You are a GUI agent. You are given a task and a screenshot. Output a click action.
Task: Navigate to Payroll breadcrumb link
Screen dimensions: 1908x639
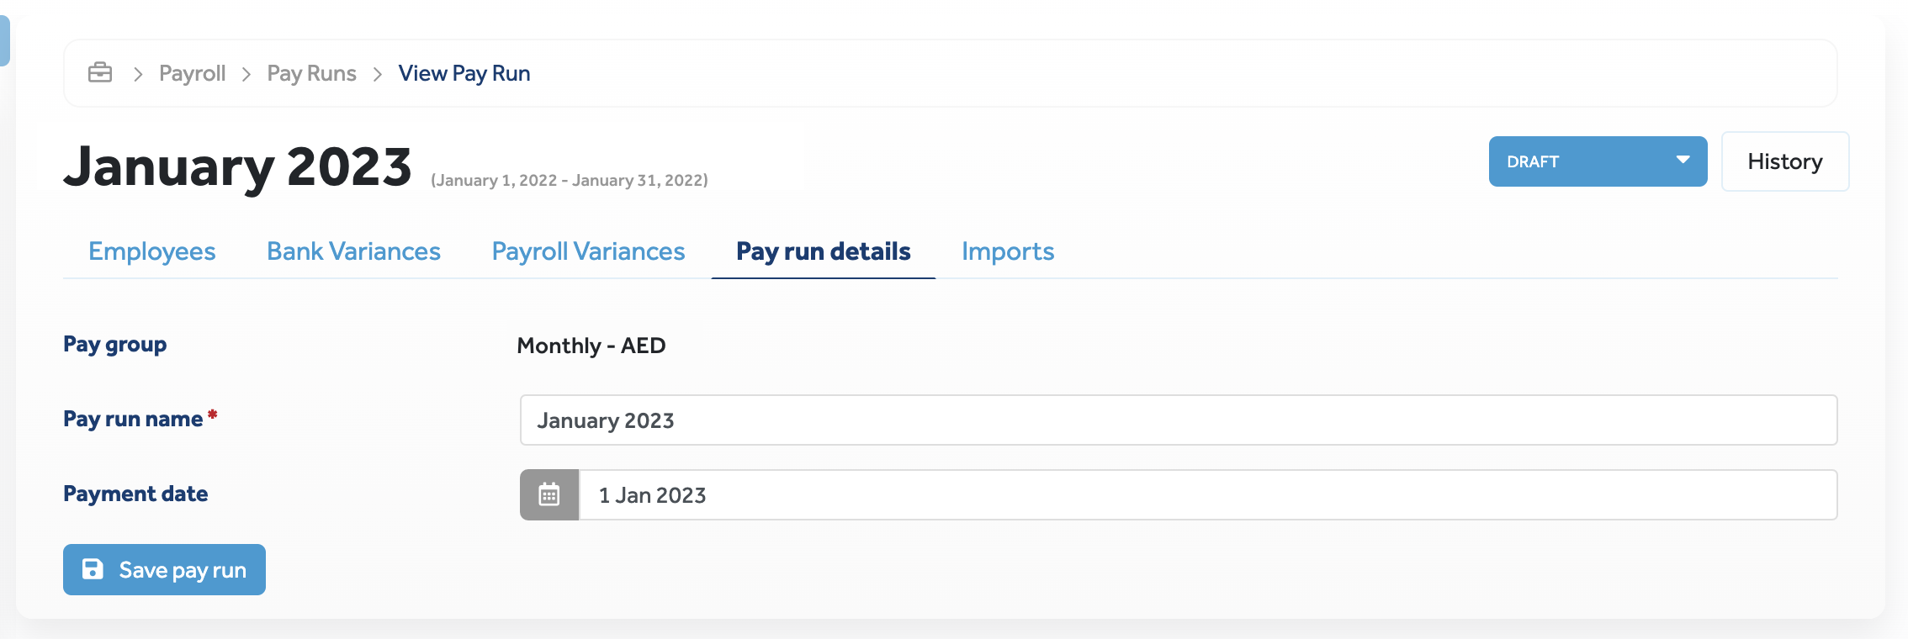pyautogui.click(x=192, y=73)
